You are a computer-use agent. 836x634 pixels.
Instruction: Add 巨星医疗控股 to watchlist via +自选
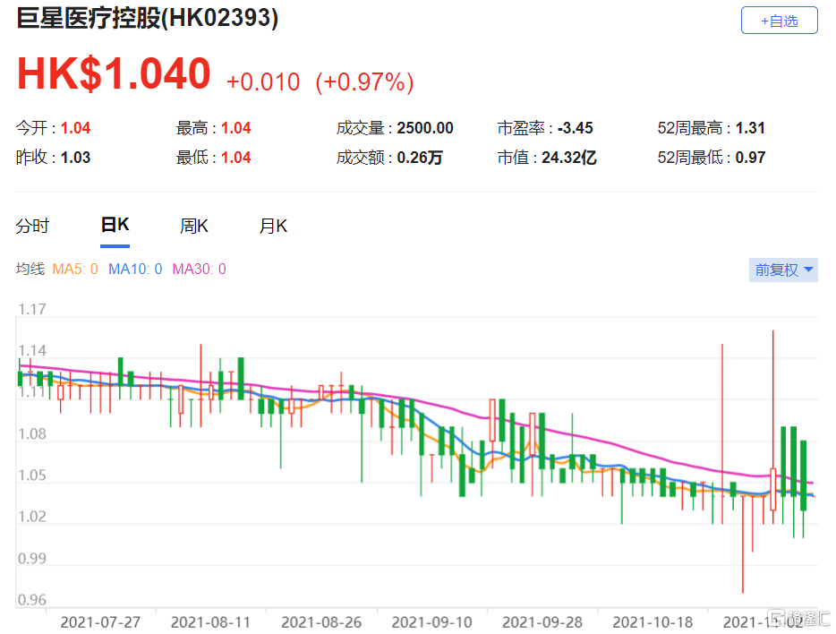(781, 20)
